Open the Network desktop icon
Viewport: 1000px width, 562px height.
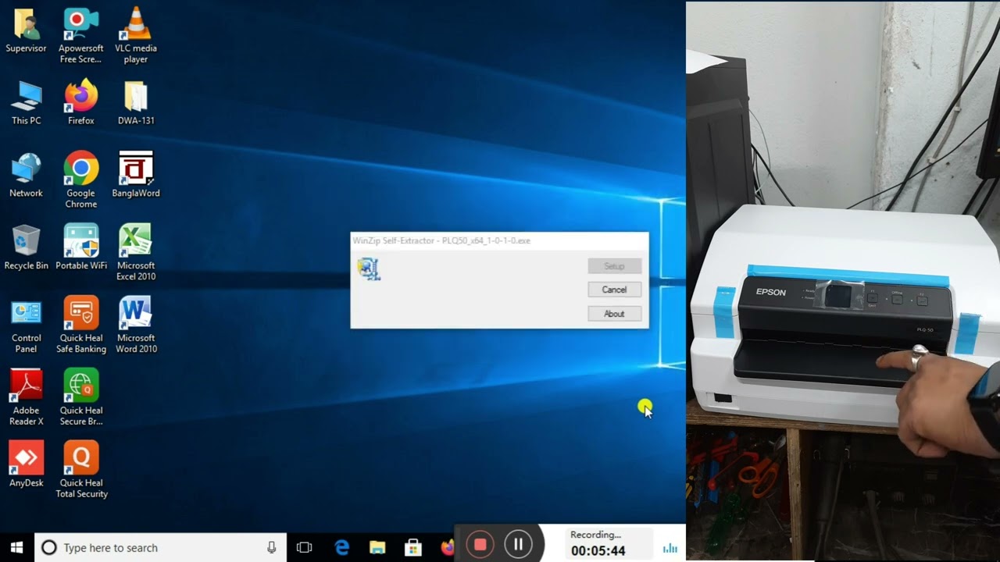tap(26, 175)
